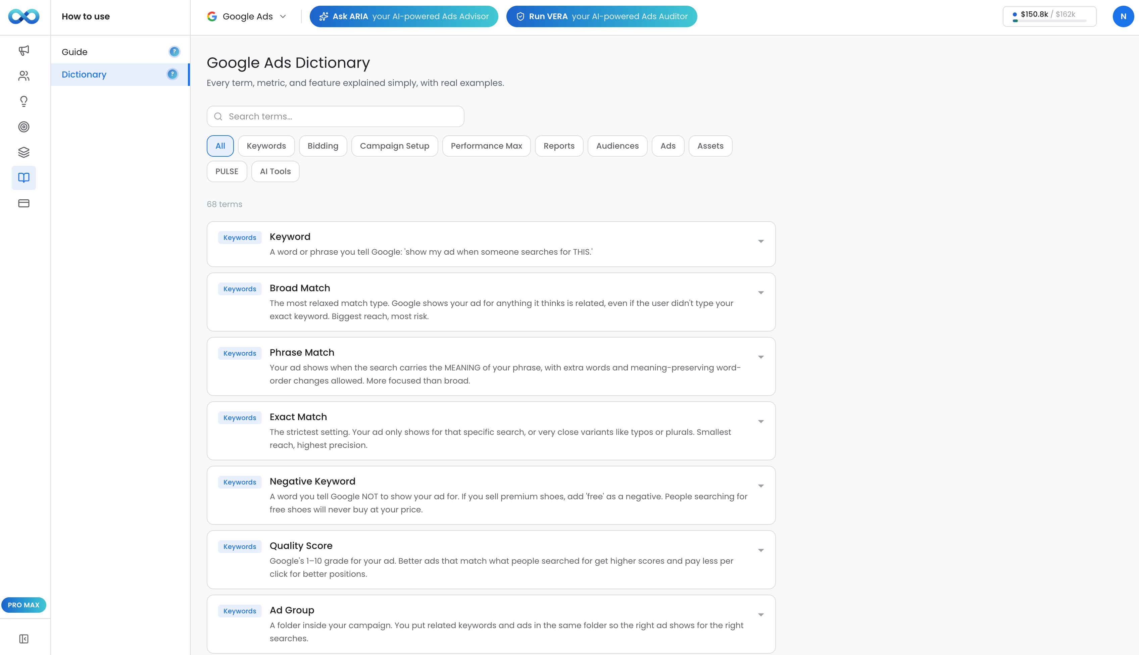The image size is (1139, 655).
Task: Click the '68 terms' count label
Action: (x=225, y=204)
